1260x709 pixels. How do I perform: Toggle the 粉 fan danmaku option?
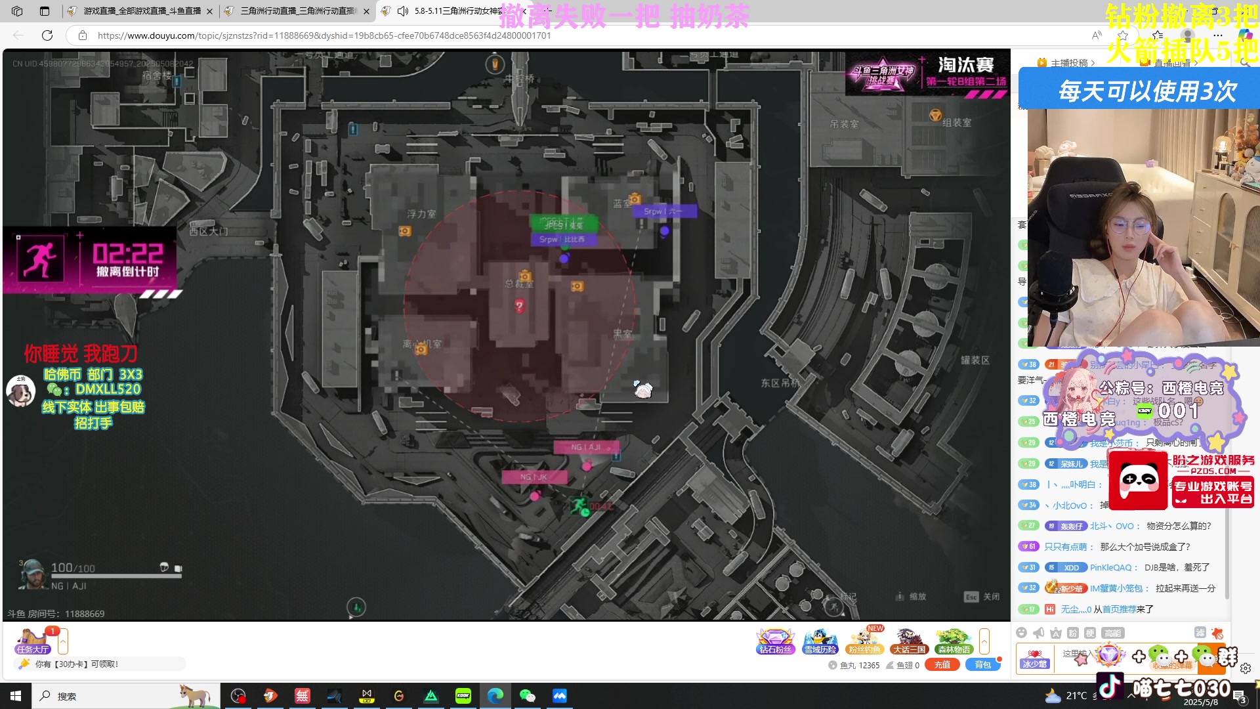(x=1073, y=633)
